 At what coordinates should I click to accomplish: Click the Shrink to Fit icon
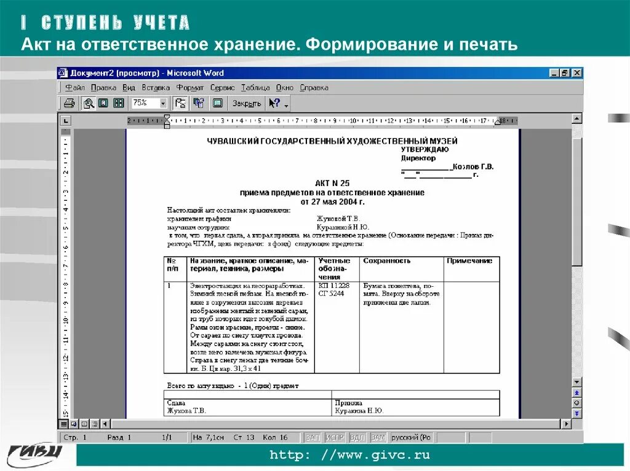199,104
